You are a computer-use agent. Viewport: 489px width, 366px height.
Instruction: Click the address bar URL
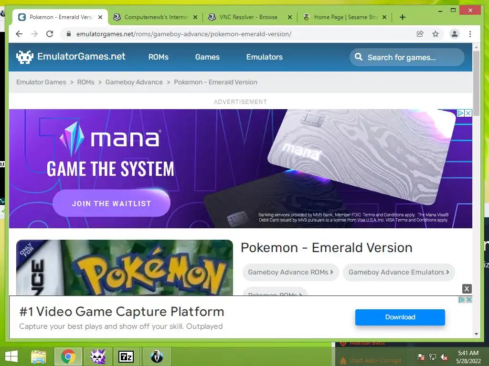[184, 34]
